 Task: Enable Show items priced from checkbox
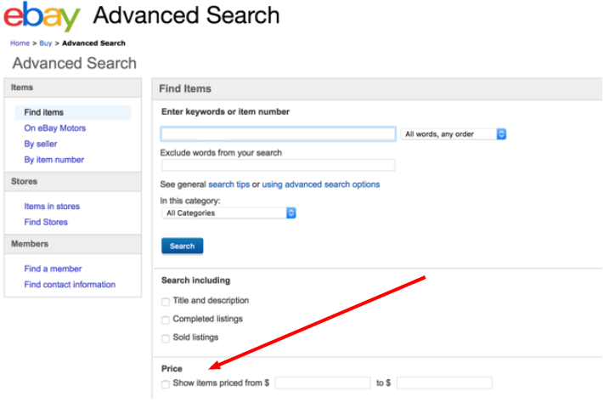[166, 384]
